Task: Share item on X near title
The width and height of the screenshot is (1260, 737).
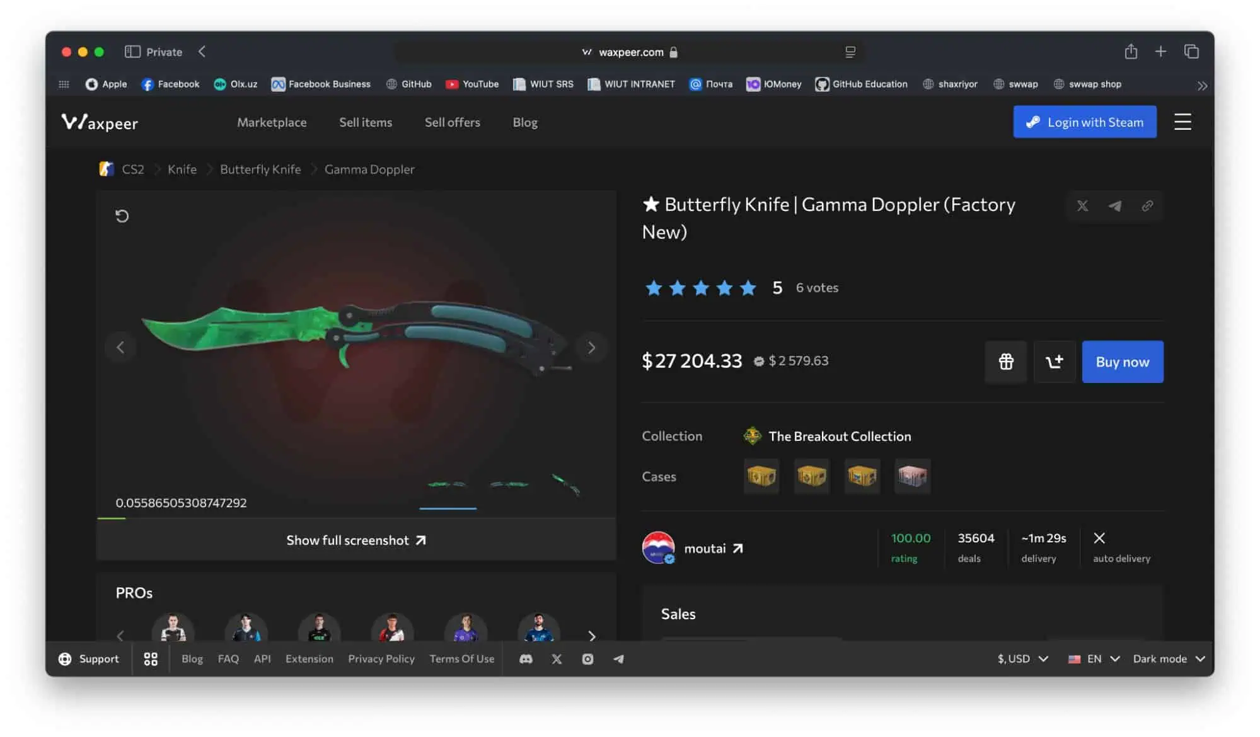Action: tap(1082, 206)
